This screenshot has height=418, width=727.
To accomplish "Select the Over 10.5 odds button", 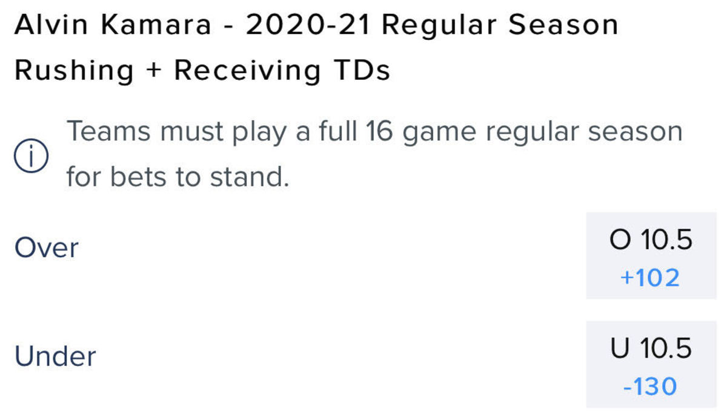I will coord(651,256).
